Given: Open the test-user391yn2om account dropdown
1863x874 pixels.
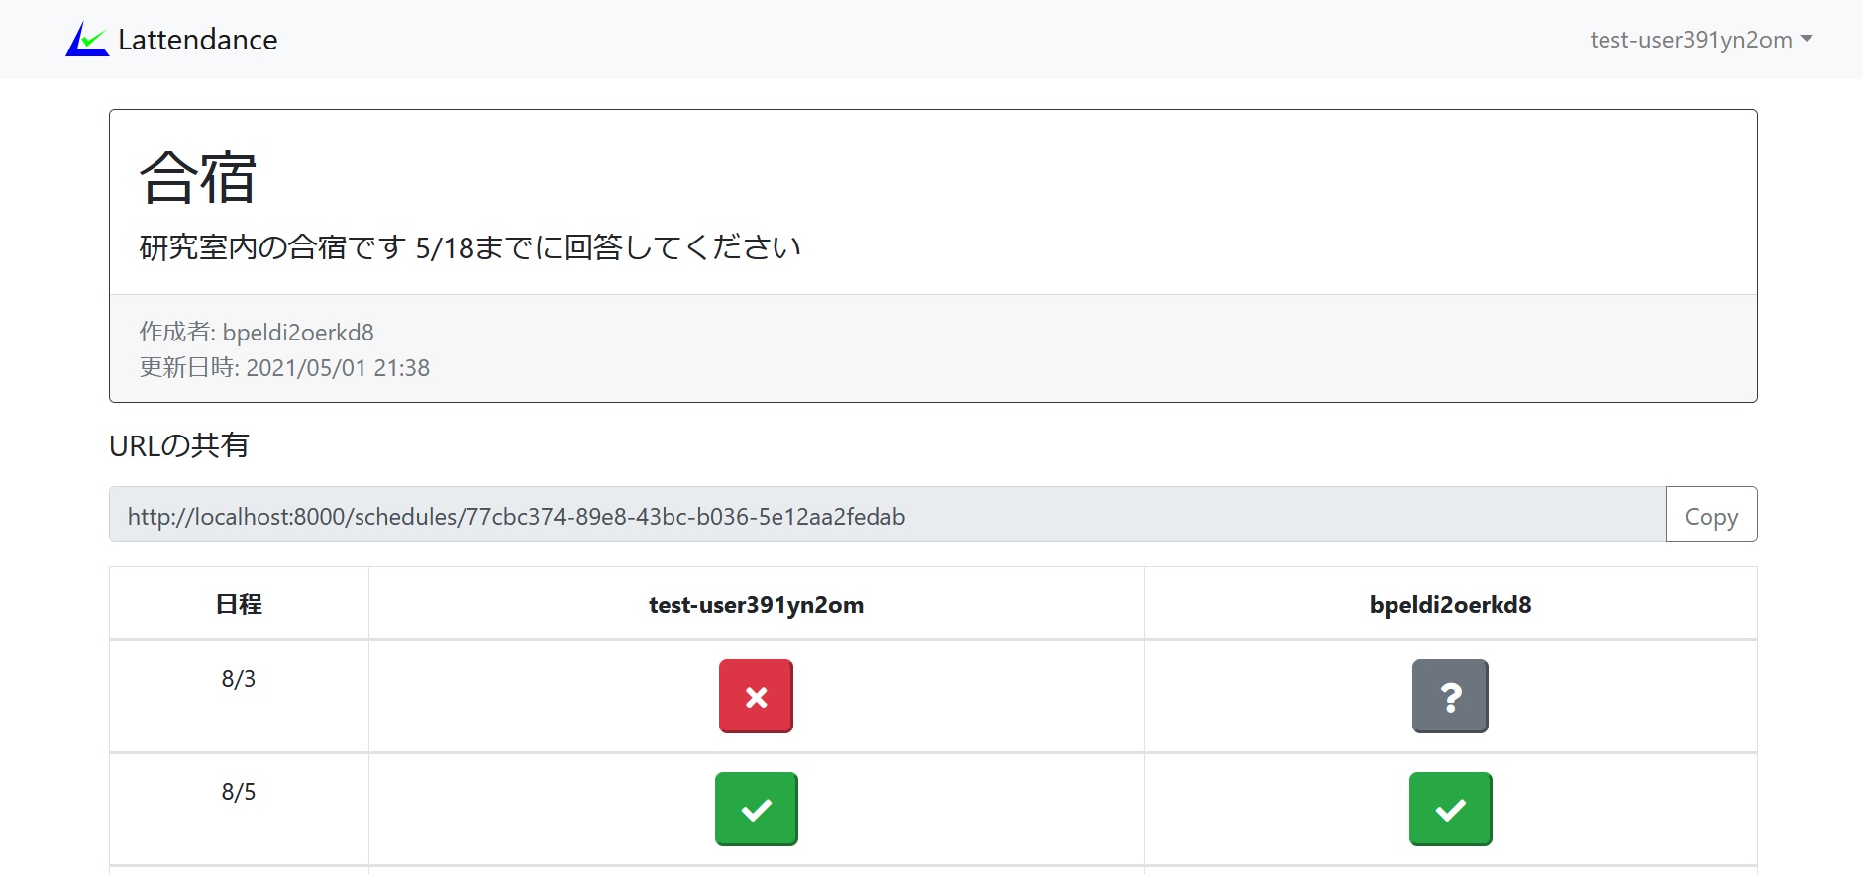Looking at the screenshot, I should point(1701,40).
